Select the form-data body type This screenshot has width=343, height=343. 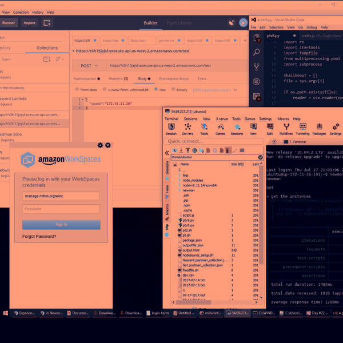pos(78,90)
